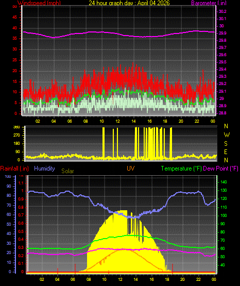Click barometer scale value 29.5

pyautogui.click(x=222, y=62)
